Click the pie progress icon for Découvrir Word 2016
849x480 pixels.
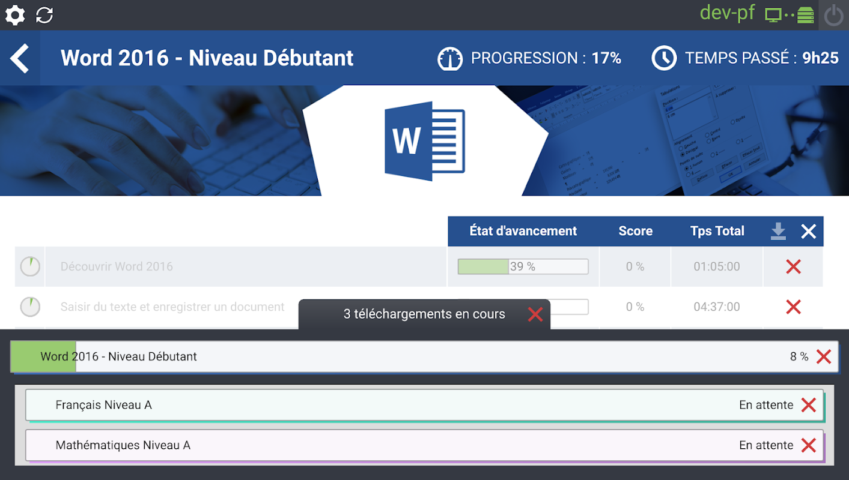click(x=30, y=266)
